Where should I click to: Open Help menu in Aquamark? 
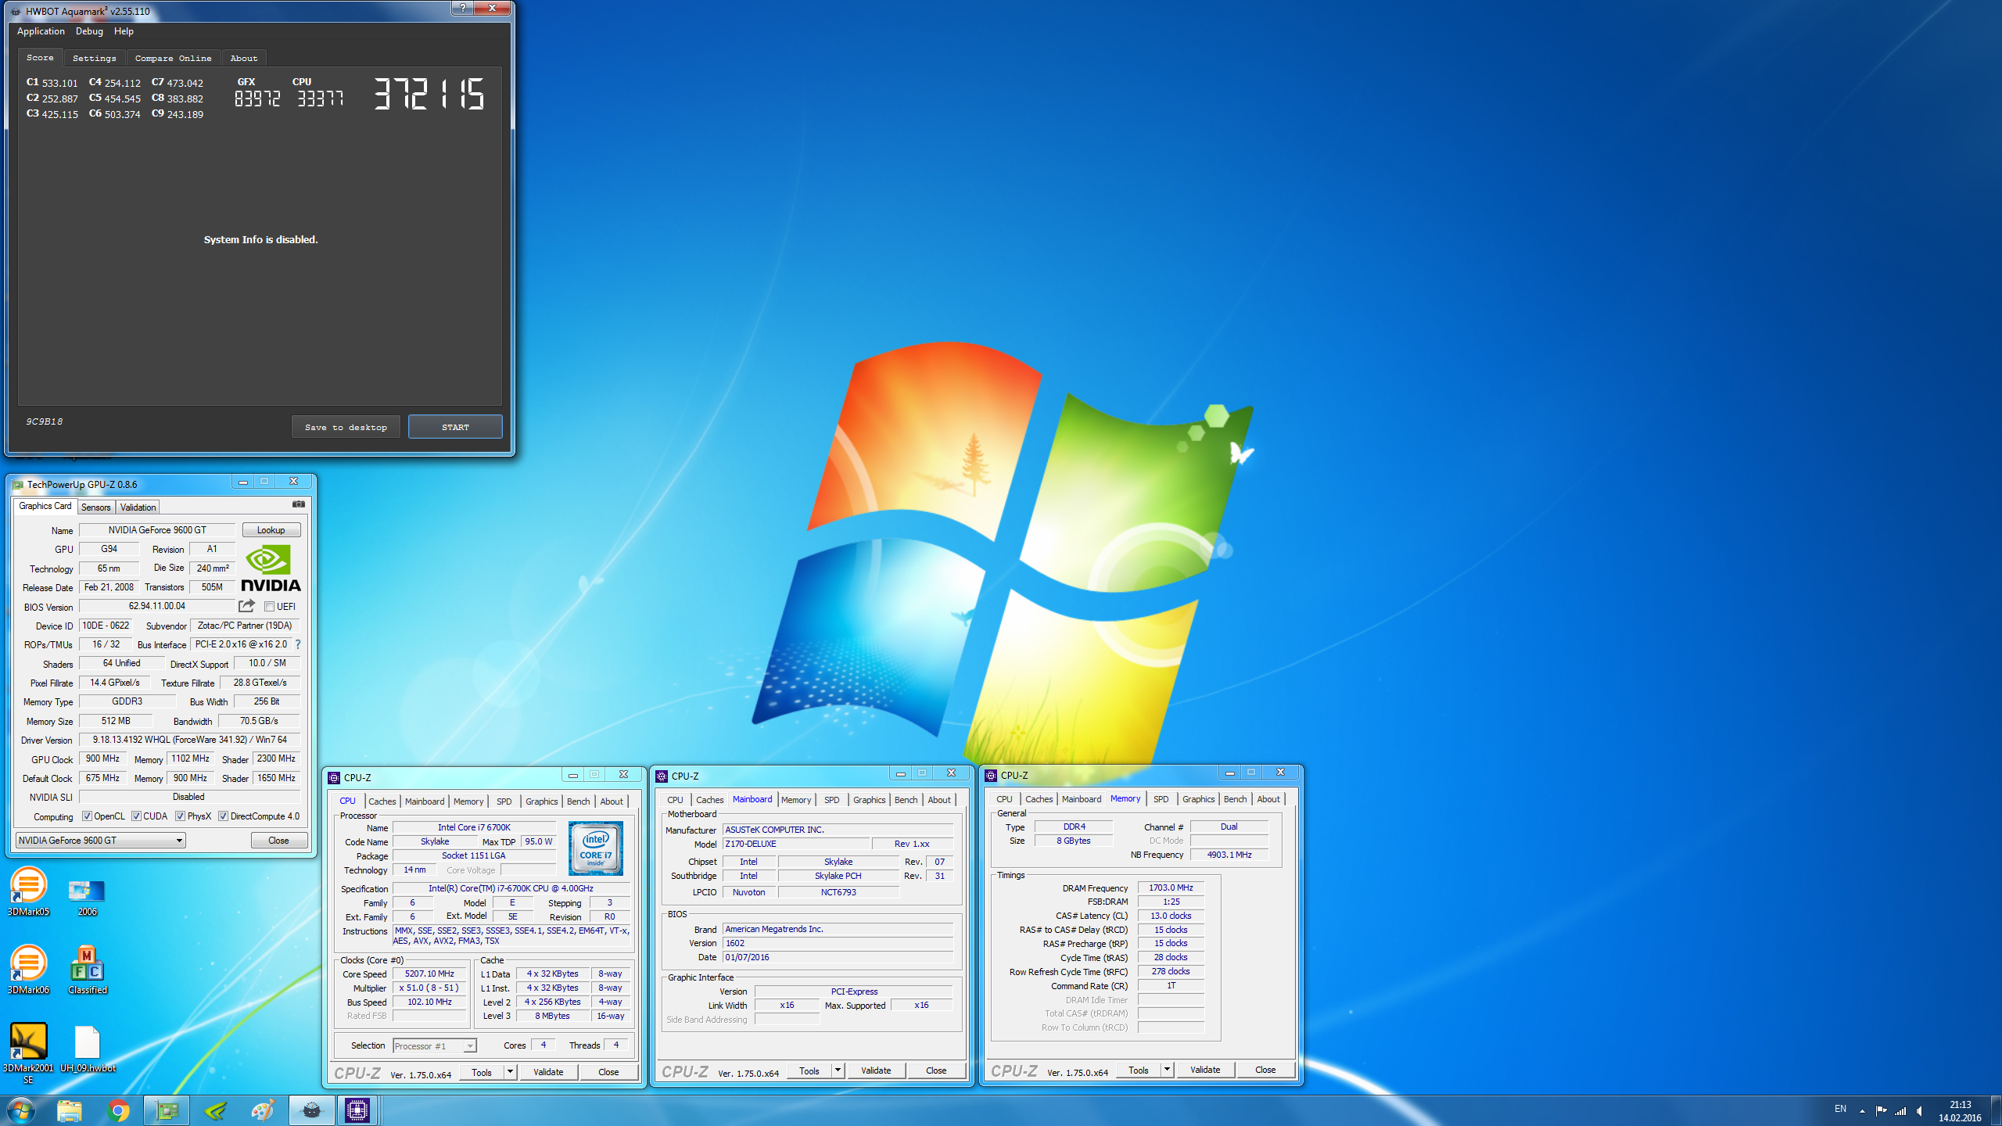coord(124,31)
